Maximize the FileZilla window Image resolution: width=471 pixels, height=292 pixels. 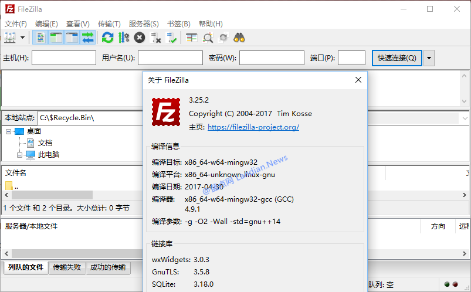[x=430, y=9]
